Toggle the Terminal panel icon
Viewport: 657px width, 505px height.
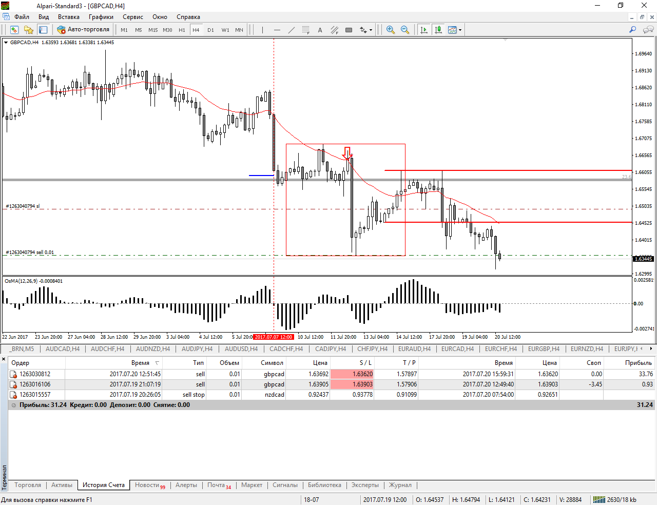point(43,30)
